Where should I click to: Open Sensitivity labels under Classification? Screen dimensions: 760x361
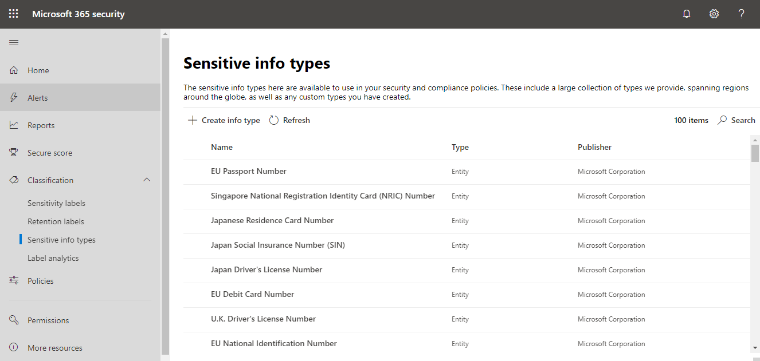coord(56,203)
